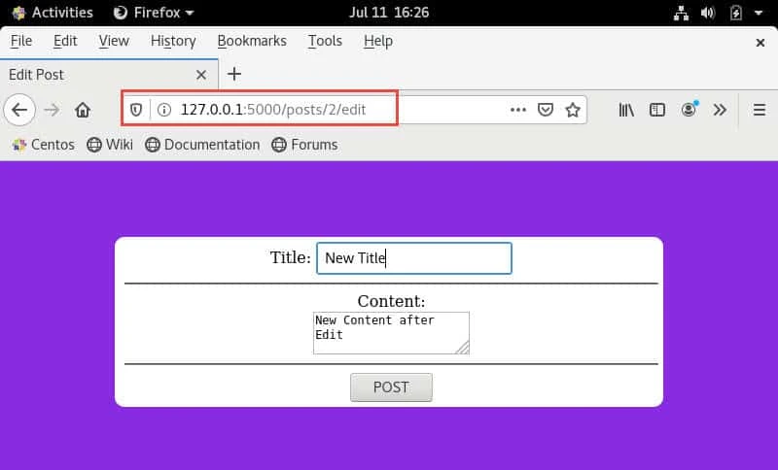Click the volume speaker icon
The height and width of the screenshot is (470, 778).
click(x=708, y=13)
